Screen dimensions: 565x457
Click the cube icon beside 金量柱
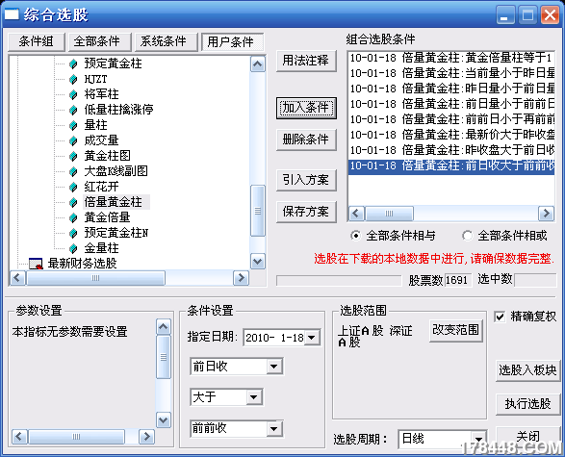pos(73,248)
